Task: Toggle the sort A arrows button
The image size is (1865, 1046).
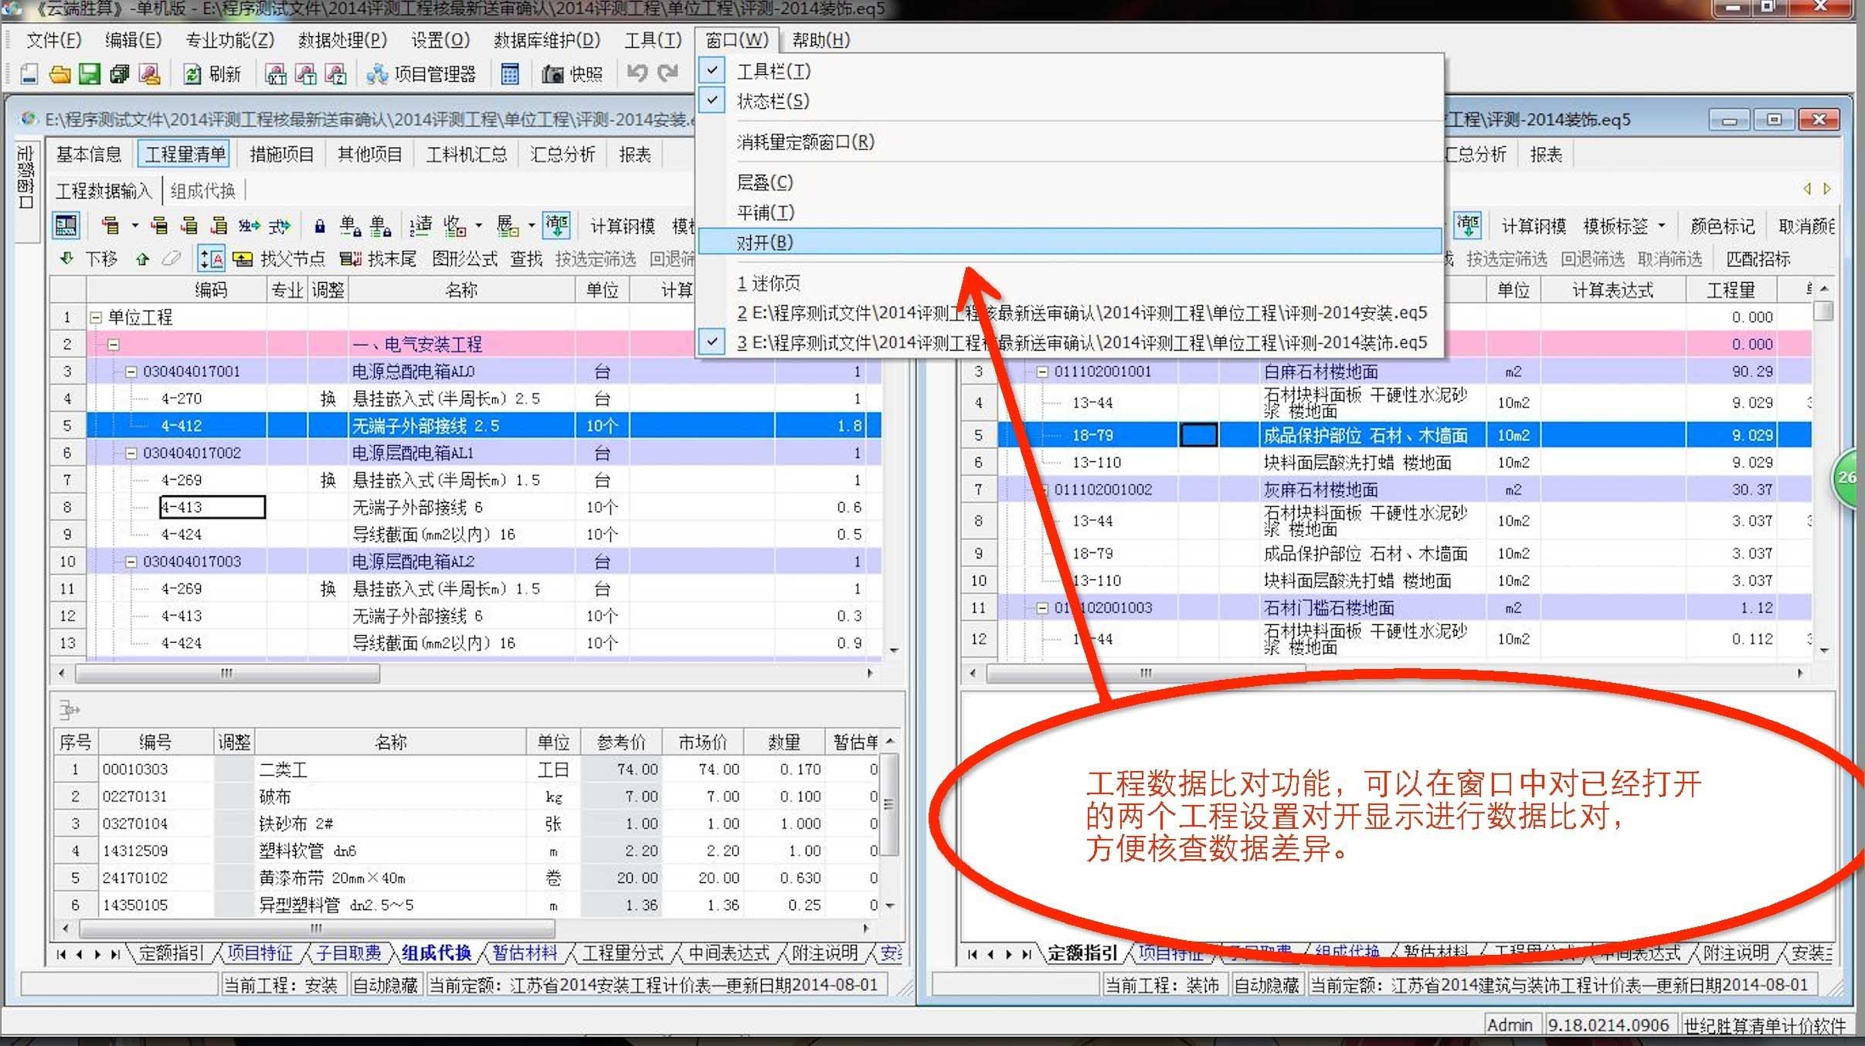Action: pyautogui.click(x=211, y=259)
